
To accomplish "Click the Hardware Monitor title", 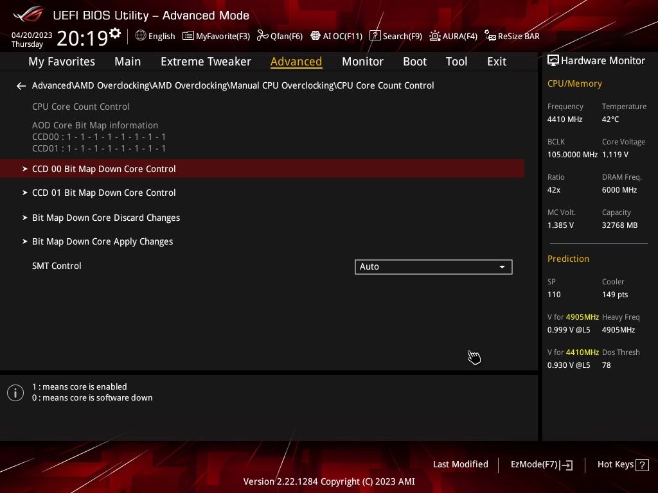I will pyautogui.click(x=603, y=61).
